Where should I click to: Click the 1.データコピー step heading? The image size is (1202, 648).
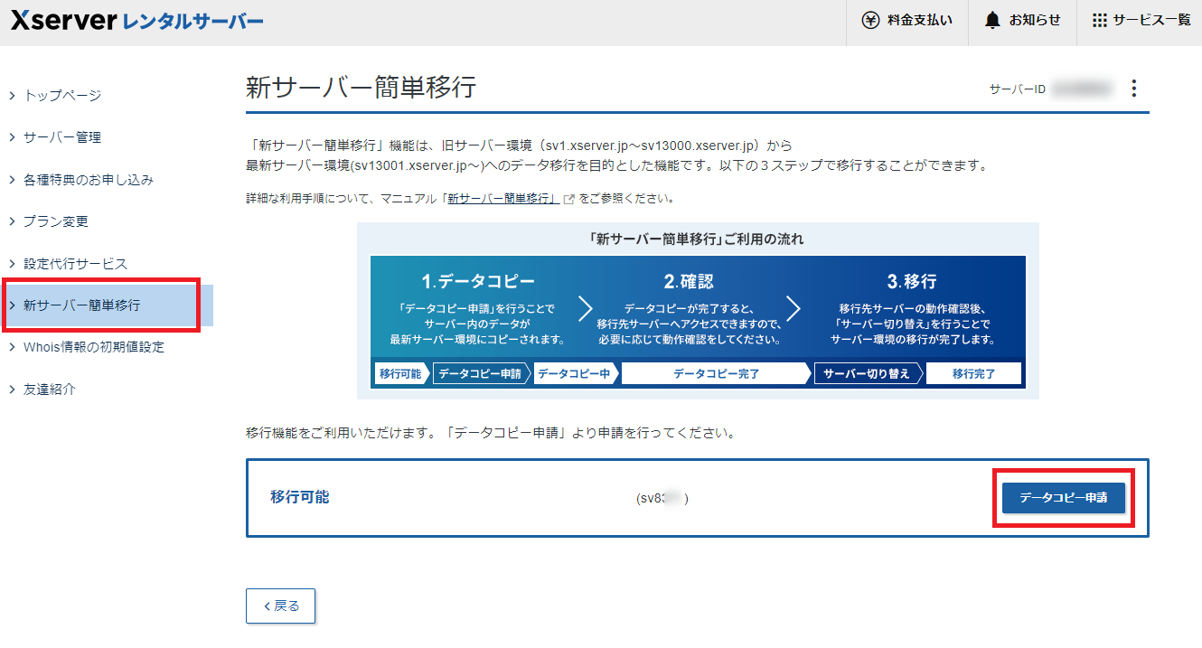click(477, 281)
